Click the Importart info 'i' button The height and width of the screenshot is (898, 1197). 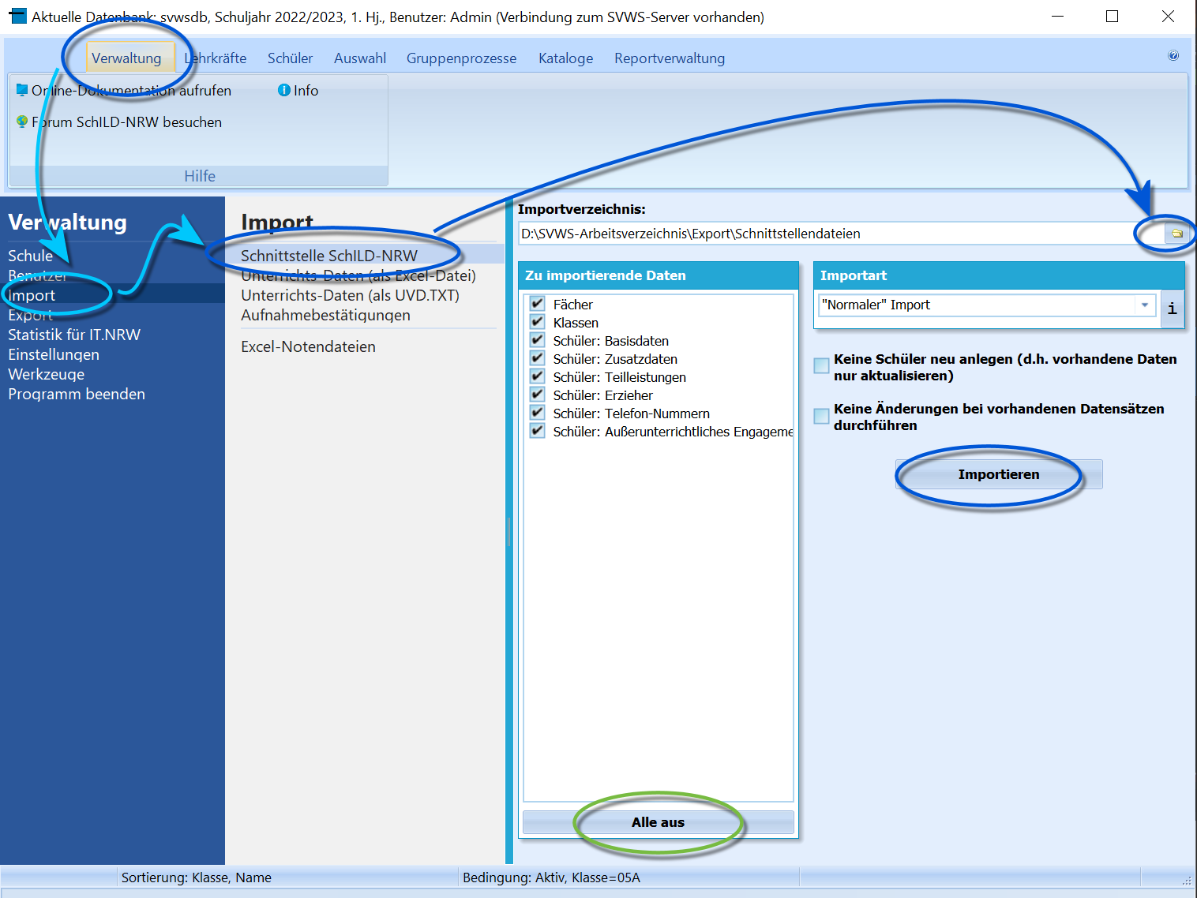(1172, 308)
